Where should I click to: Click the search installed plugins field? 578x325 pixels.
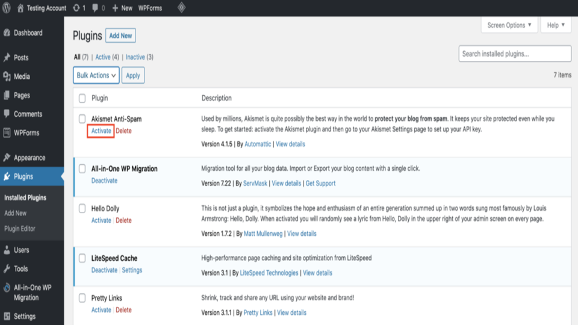click(x=515, y=54)
